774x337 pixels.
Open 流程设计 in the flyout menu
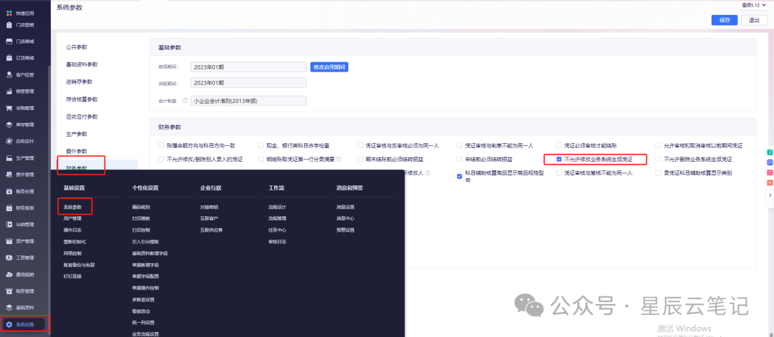pos(277,207)
